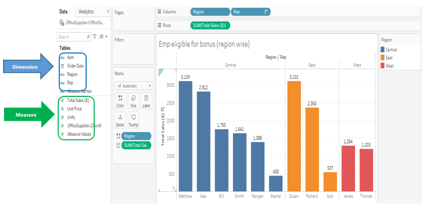431x212 pixels.
Task: Select the OfficeSupplies data source
Action: click(82, 22)
